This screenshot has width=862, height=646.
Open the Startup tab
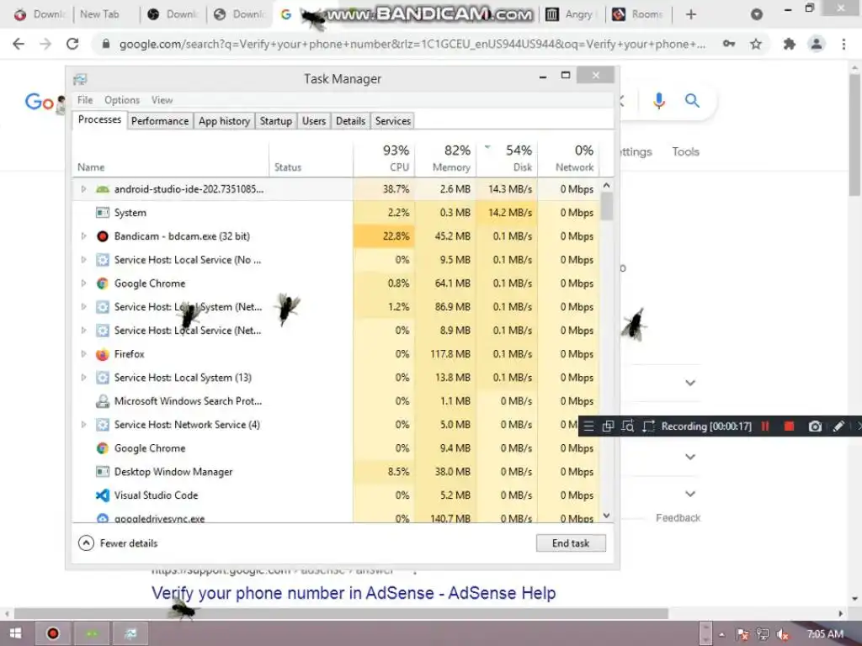(276, 121)
